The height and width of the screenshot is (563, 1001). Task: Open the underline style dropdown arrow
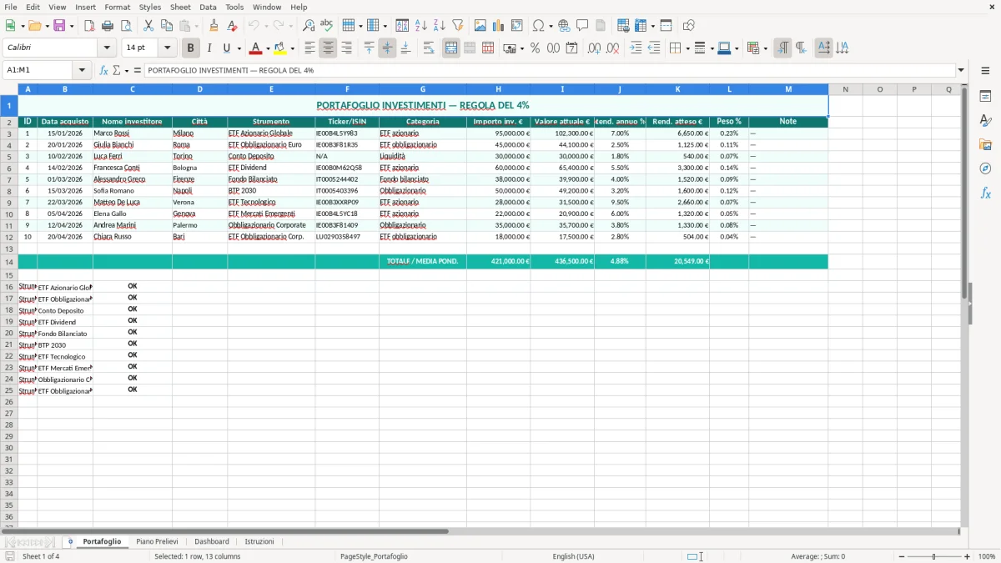238,48
